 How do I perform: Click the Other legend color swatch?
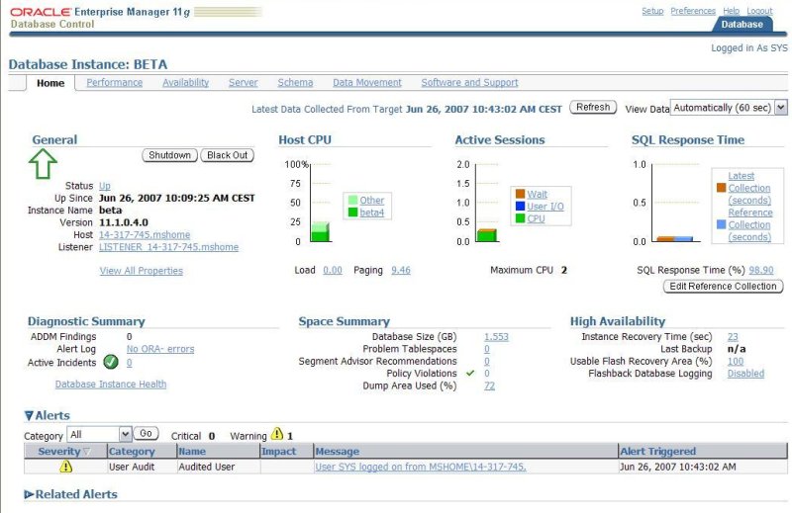click(x=353, y=201)
